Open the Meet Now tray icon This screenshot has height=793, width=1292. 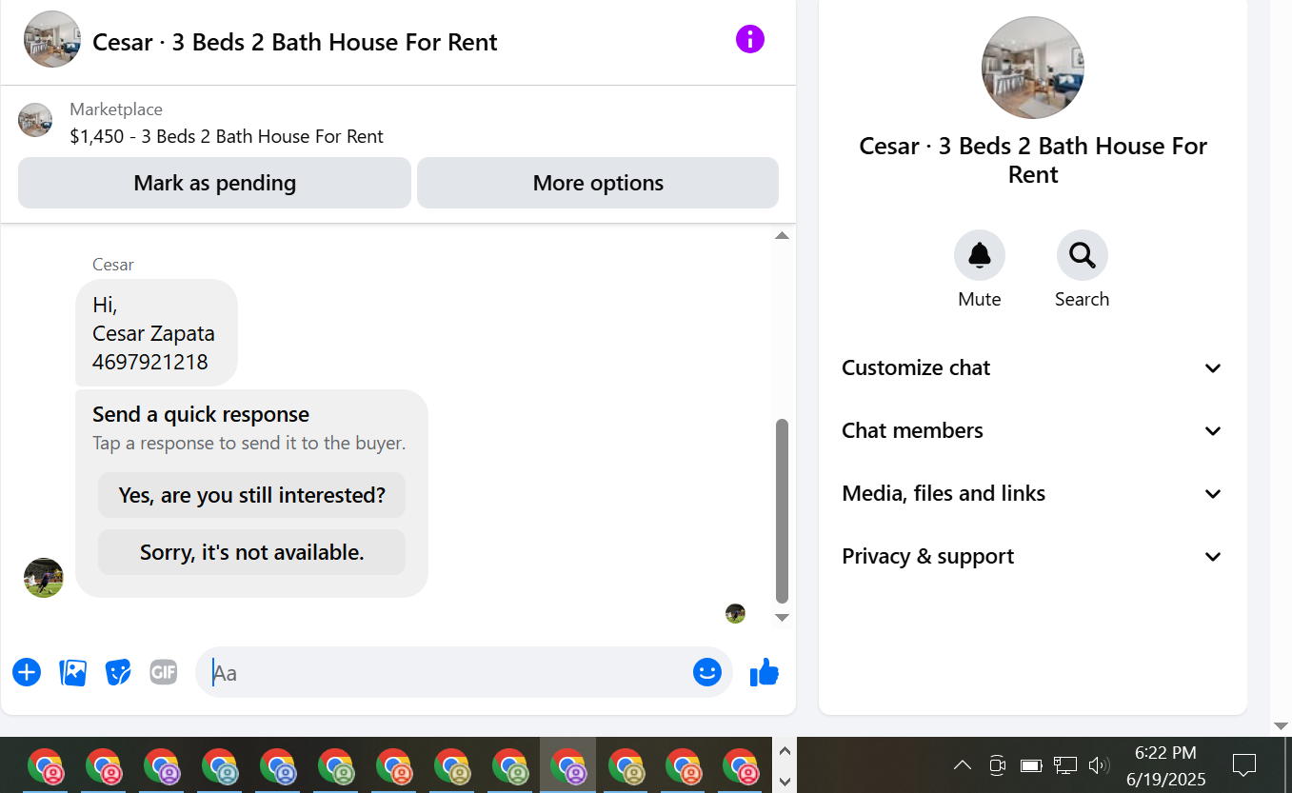(997, 764)
